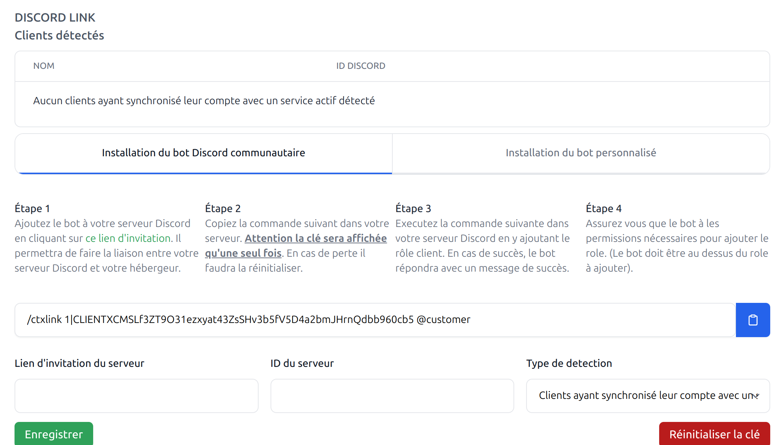
Task: Click the Étape 1 heading
Action: point(32,208)
